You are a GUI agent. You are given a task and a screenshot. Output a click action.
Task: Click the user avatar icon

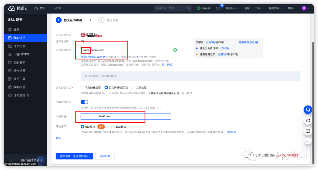click(304, 8)
